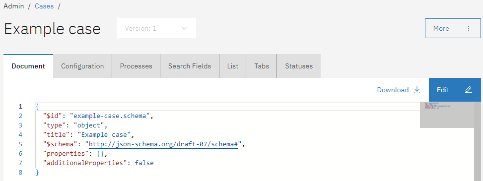Open the List tab
The image size is (483, 181).
pos(233,66)
